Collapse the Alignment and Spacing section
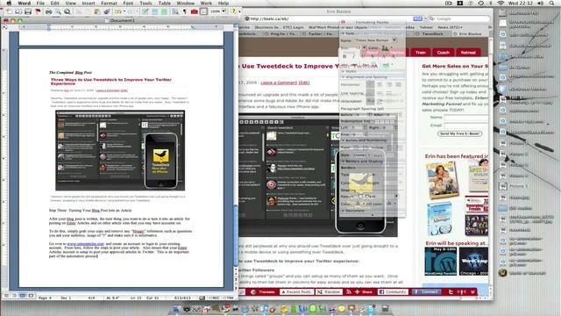This screenshot has width=561, height=316. click(x=344, y=77)
